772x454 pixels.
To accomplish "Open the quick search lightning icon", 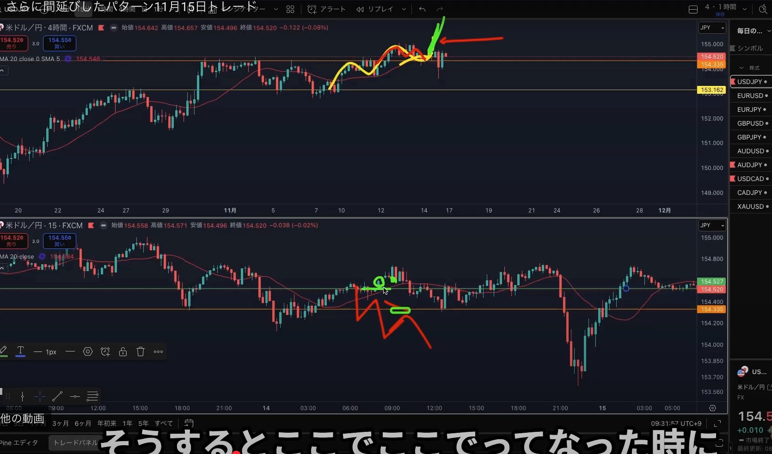I will click(x=763, y=9).
